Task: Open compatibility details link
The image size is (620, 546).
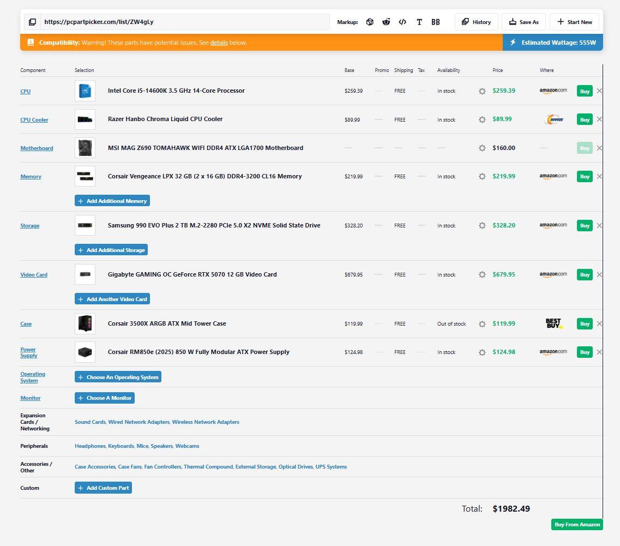Action: (219, 43)
